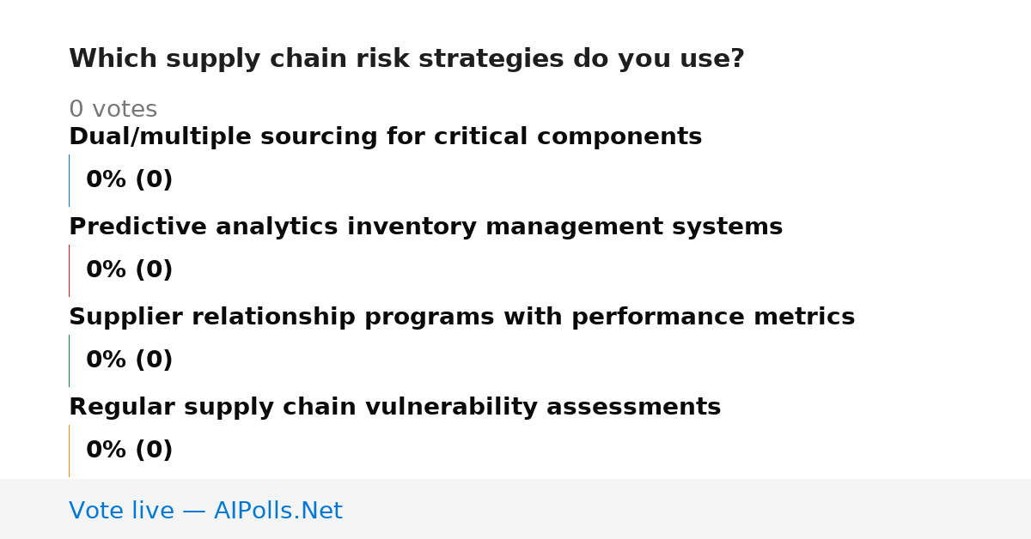Select the Regular supply chain vulnerability assessments option
Image resolution: width=1031 pixels, height=539 pixels.
[x=394, y=408]
